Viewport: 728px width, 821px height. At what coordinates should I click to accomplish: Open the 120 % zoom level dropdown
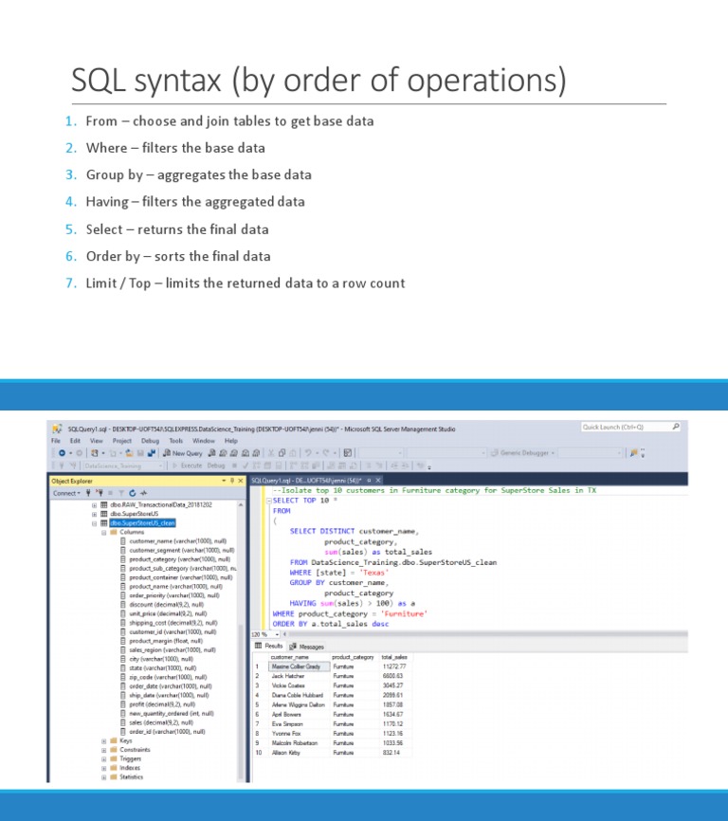(277, 633)
